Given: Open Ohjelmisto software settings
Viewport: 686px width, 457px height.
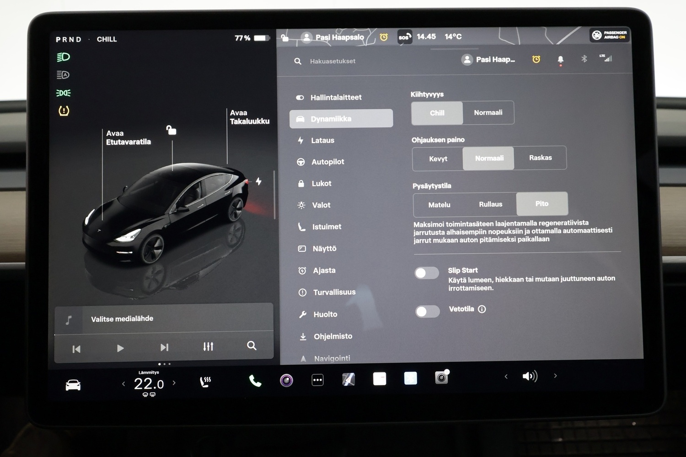Looking at the screenshot, I should tap(326, 336).
